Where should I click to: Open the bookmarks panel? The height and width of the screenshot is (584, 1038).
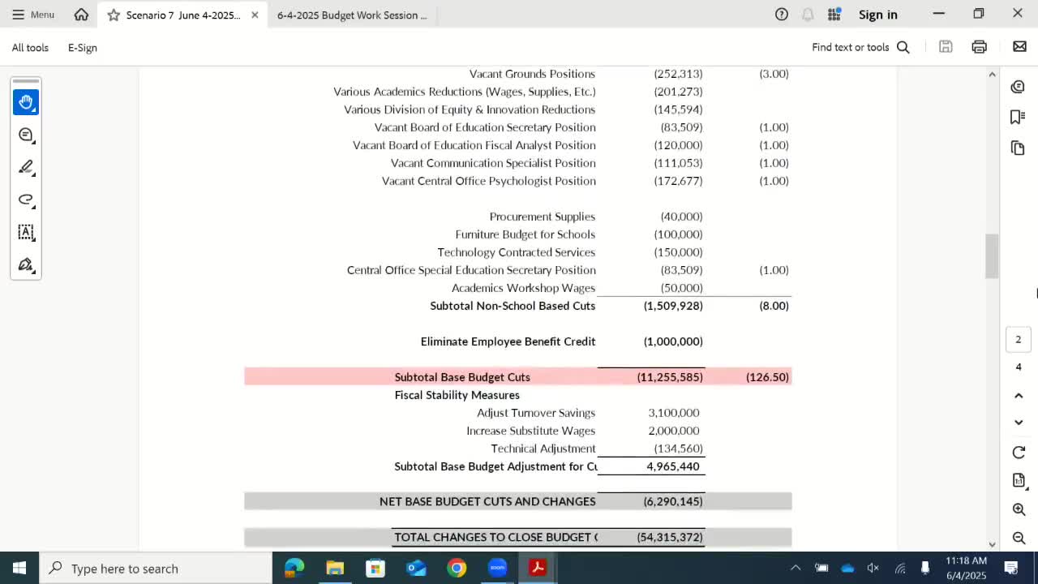click(x=1019, y=117)
